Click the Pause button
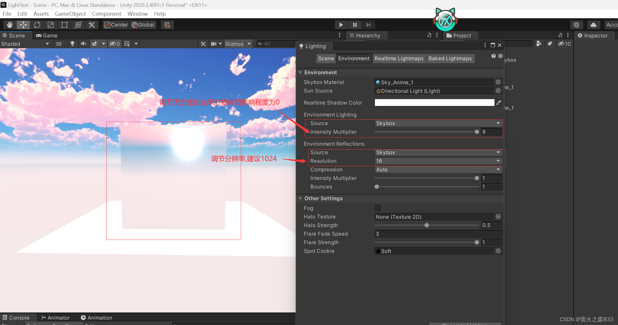618x325 pixels. (x=355, y=25)
